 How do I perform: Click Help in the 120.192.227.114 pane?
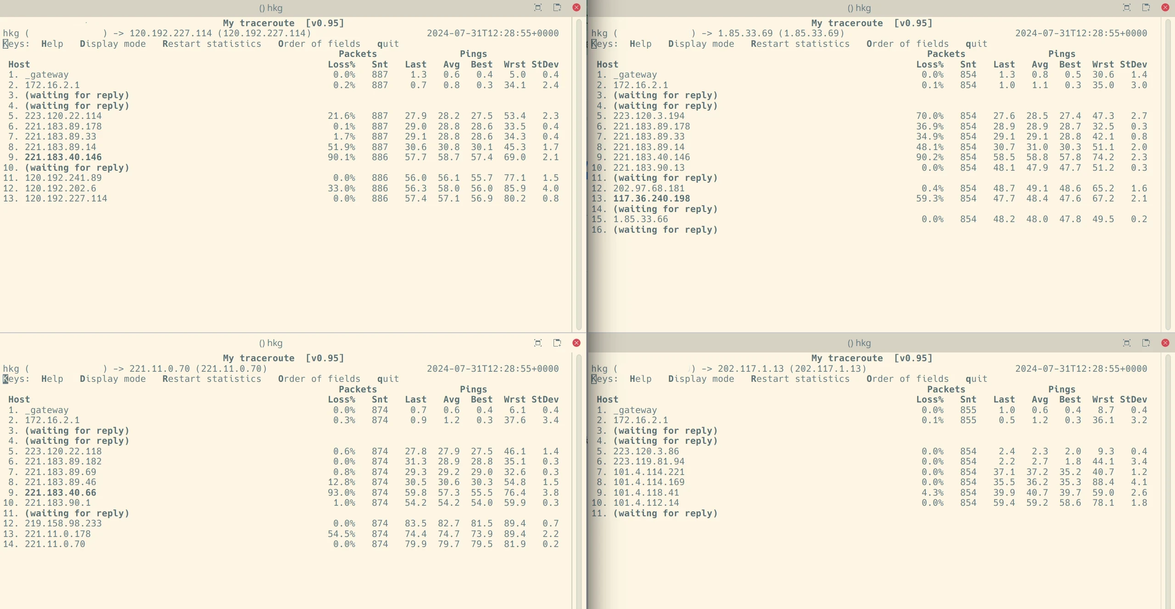coord(52,44)
